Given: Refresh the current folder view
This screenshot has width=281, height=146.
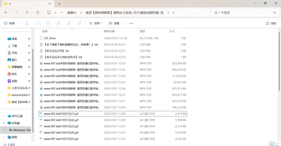Looking at the screenshot, I should coord(37,12).
